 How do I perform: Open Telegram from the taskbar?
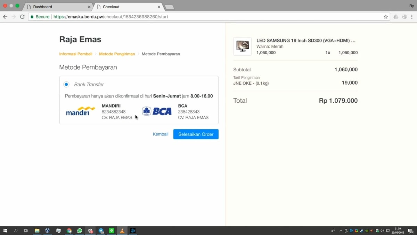pos(101,231)
